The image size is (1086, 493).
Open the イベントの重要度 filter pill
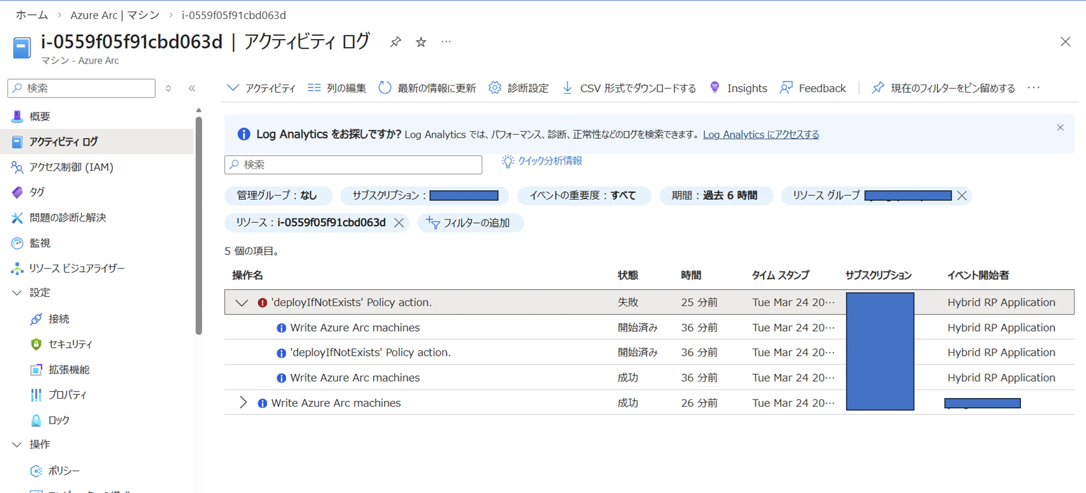click(x=583, y=195)
